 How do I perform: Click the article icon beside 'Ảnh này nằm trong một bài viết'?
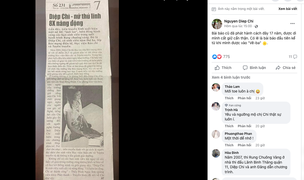click(214, 9)
